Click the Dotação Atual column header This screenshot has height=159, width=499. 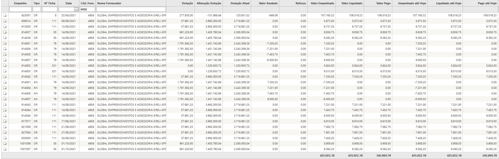[x=240, y=3]
